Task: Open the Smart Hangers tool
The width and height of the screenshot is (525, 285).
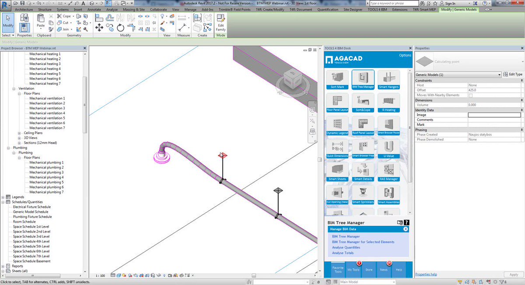Action: [x=388, y=80]
